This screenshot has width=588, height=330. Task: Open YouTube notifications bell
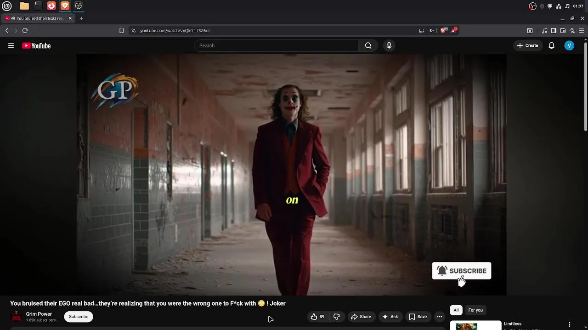552,45
